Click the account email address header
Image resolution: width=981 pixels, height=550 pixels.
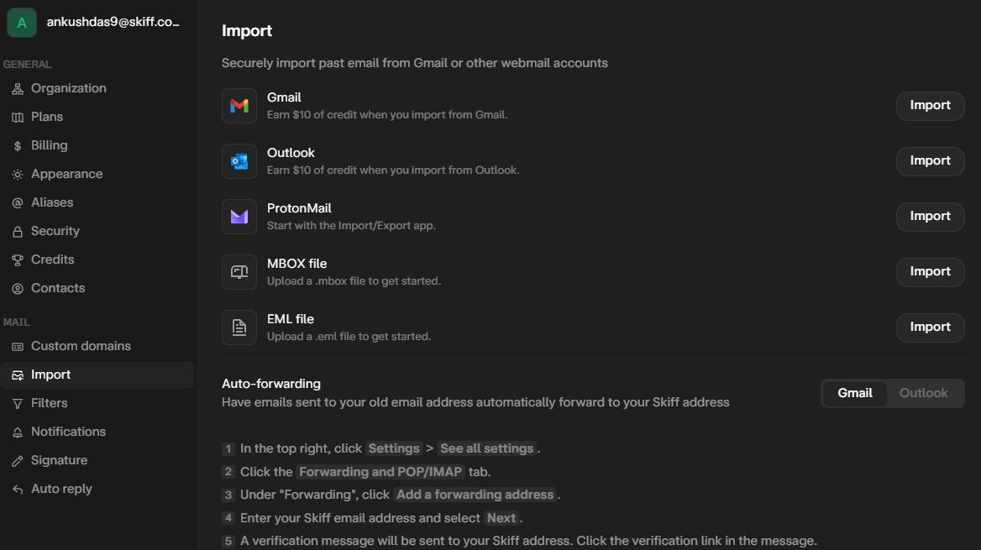pos(112,22)
